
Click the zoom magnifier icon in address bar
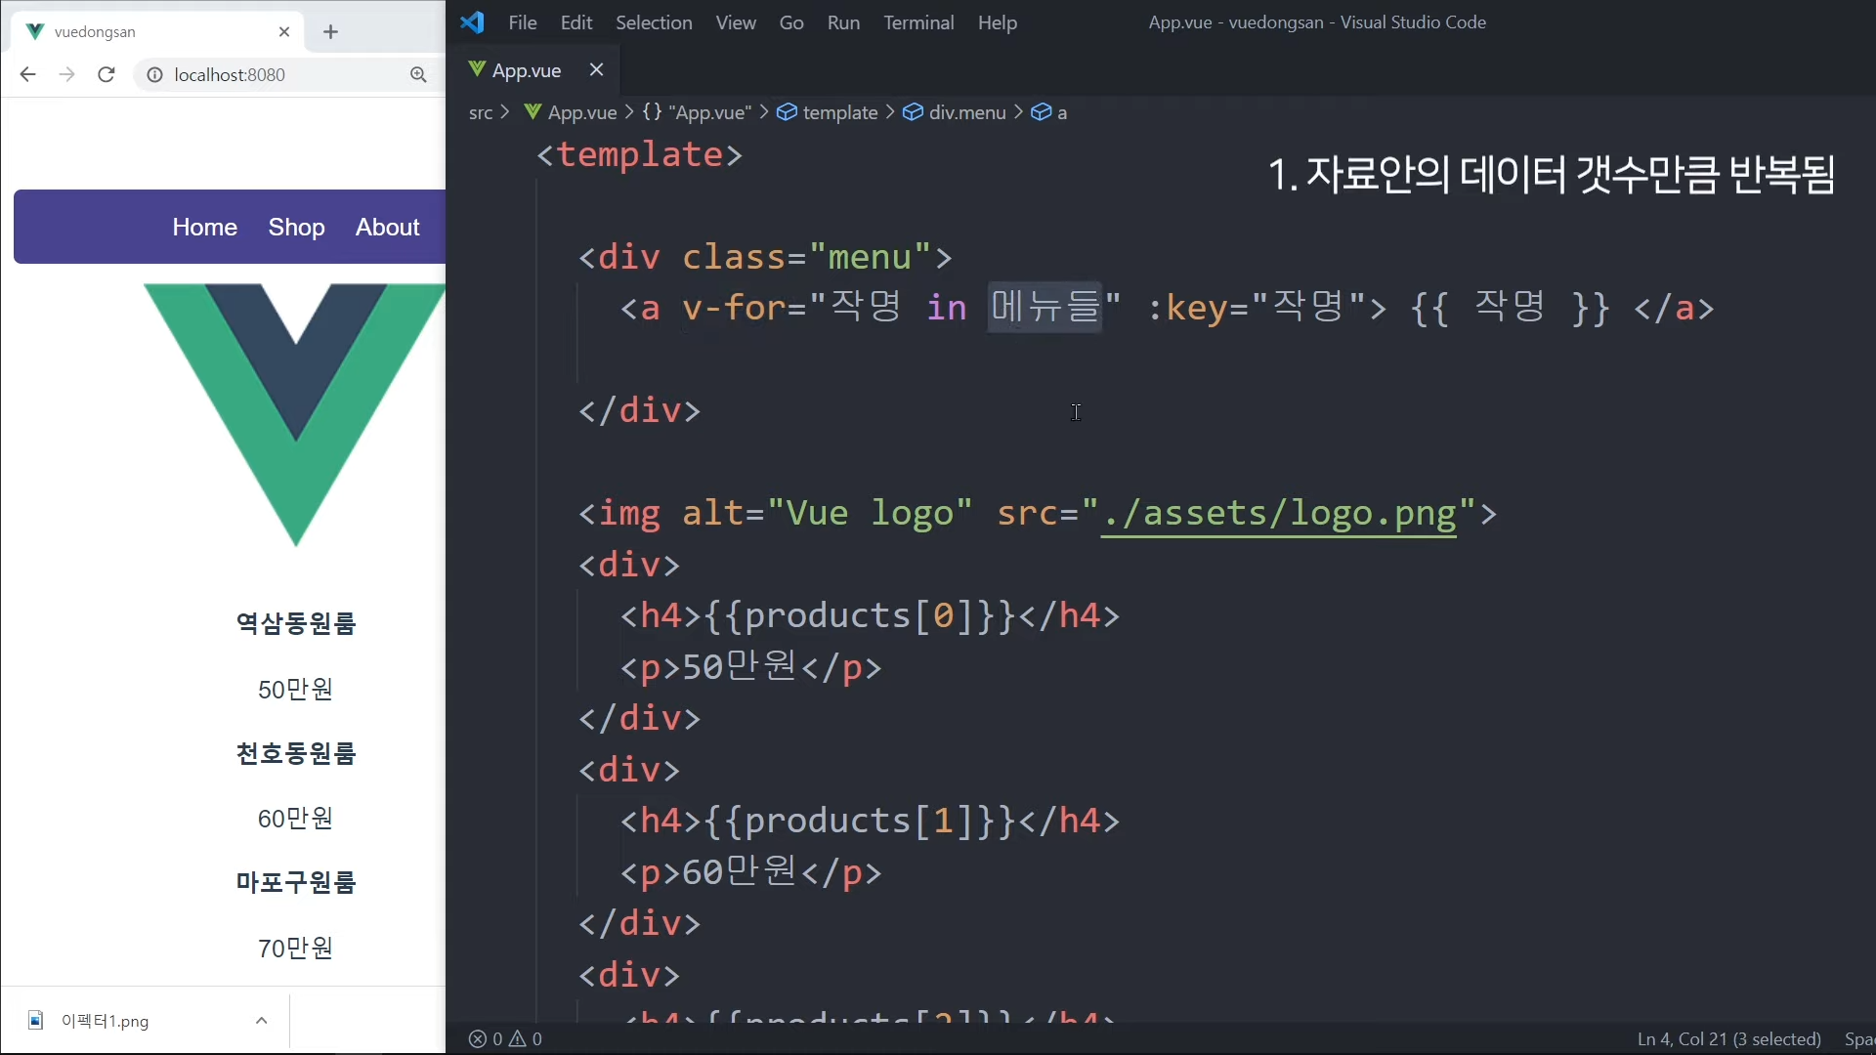[418, 74]
